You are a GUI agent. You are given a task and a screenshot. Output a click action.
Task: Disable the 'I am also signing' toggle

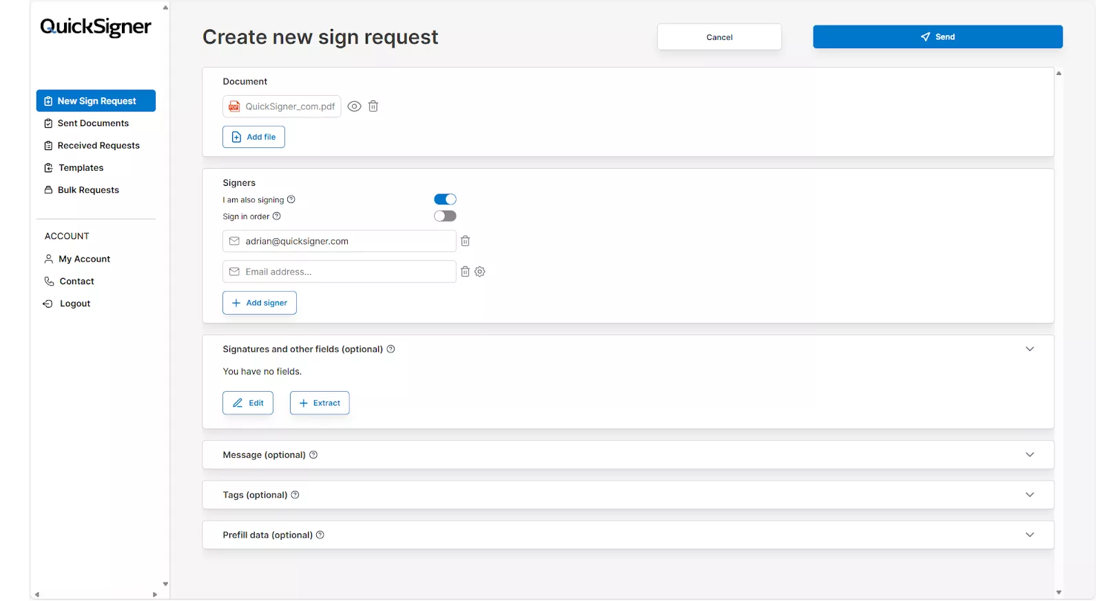[x=445, y=200]
